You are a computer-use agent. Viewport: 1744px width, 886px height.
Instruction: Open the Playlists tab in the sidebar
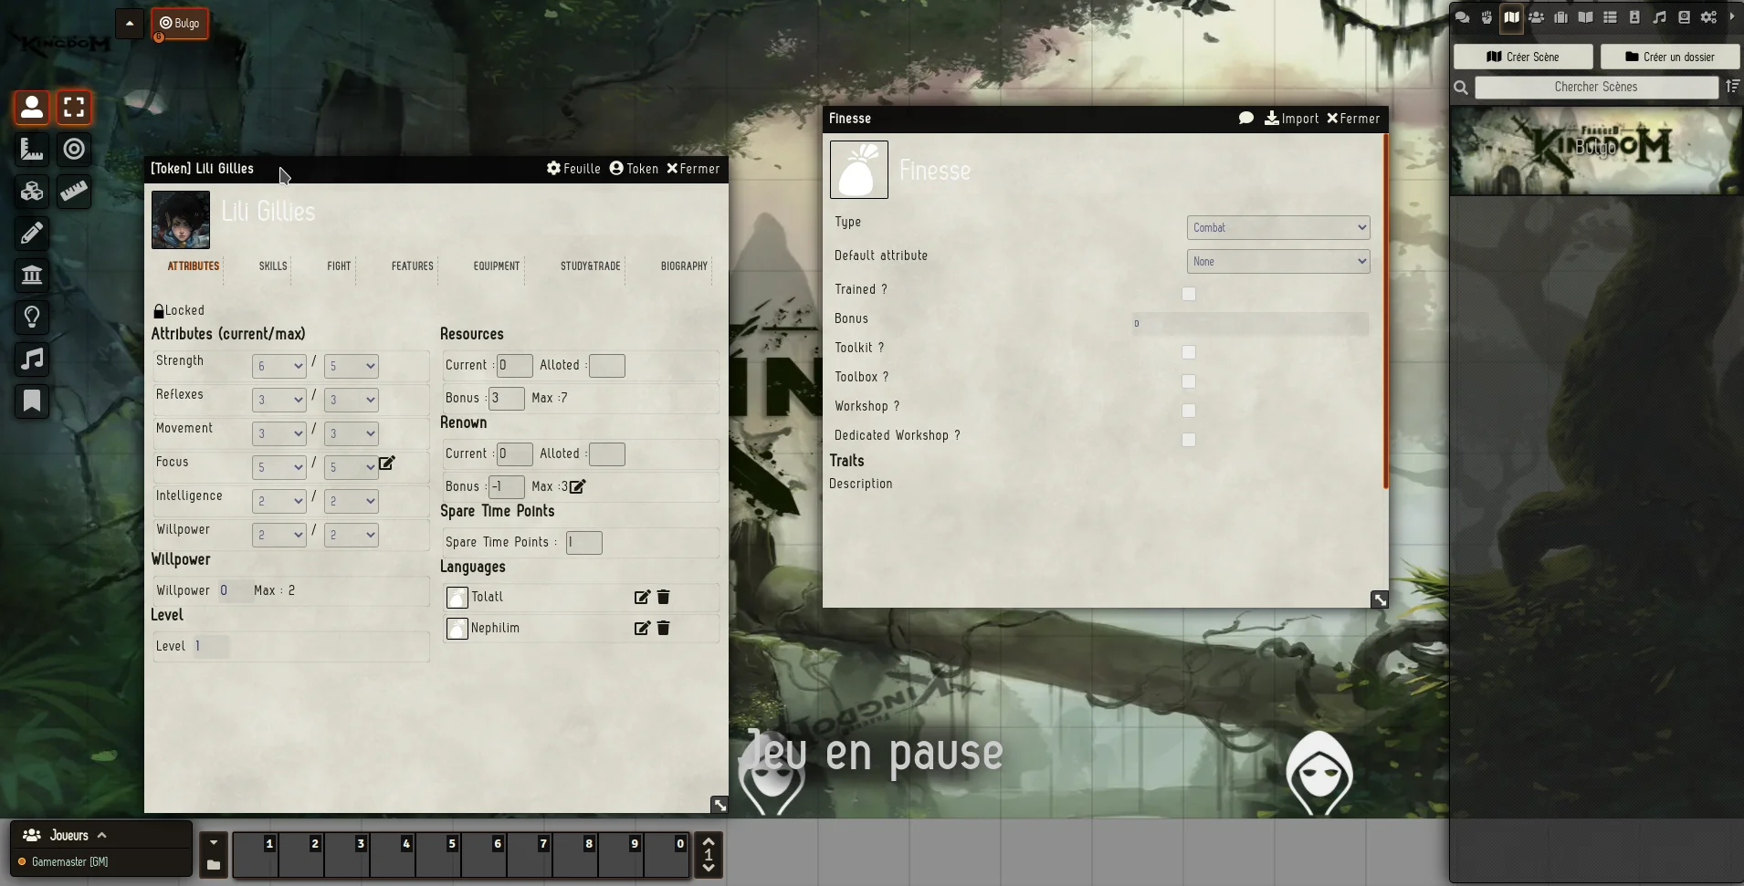click(1659, 17)
